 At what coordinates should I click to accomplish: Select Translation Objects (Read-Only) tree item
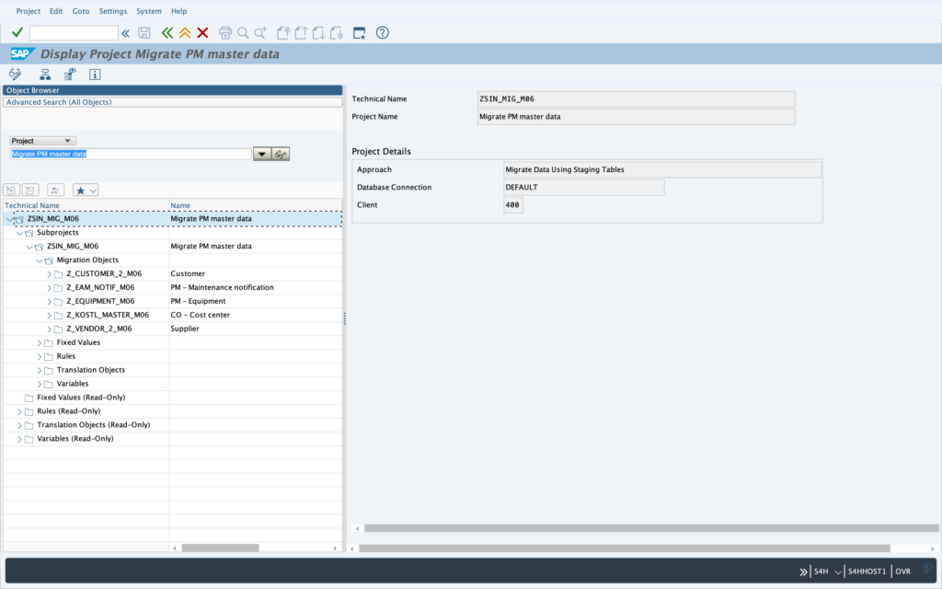(x=94, y=425)
